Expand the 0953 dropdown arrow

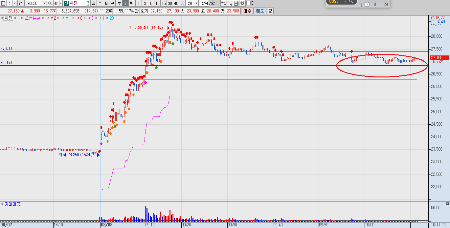click(345, 1)
